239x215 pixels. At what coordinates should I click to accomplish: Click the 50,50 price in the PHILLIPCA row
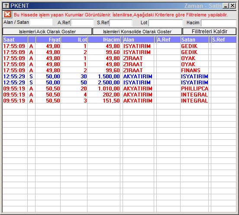point(53,89)
